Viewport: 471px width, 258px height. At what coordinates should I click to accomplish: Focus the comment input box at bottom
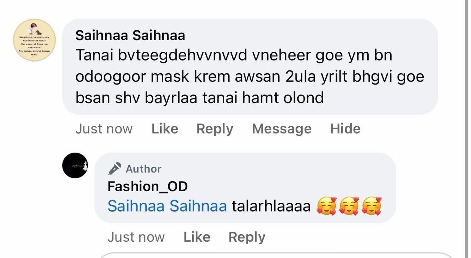pyautogui.click(x=276, y=255)
